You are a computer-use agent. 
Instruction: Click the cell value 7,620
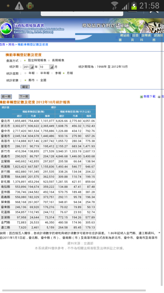click(x=23, y=228)
